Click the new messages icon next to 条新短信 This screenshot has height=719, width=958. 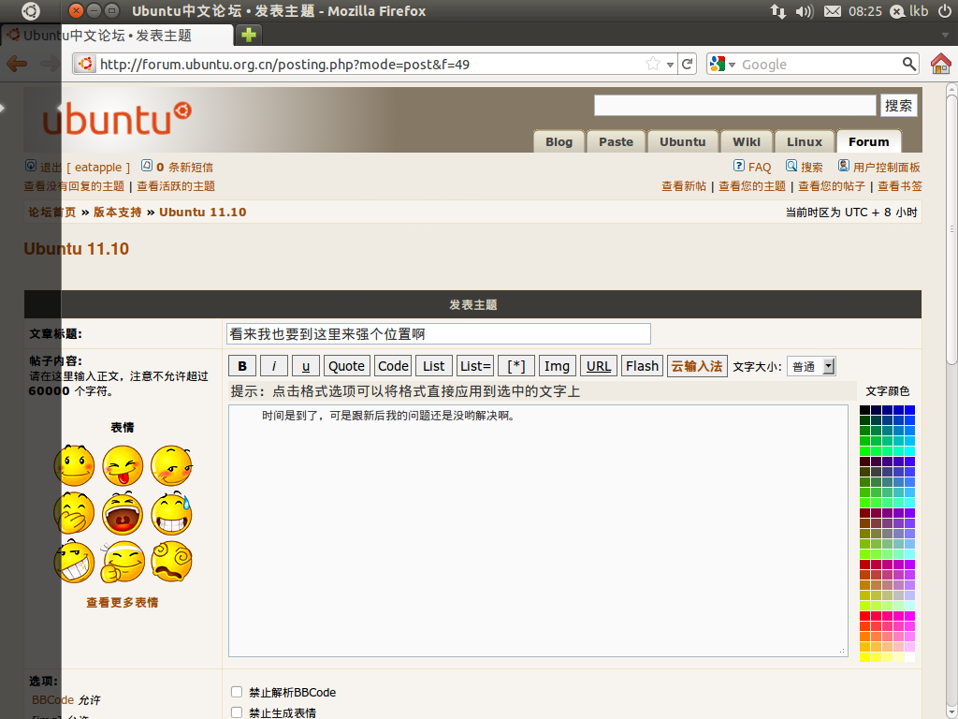click(147, 166)
